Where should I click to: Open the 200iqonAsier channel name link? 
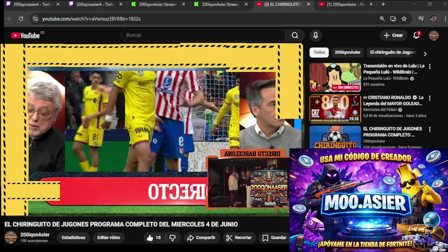pos(35,235)
